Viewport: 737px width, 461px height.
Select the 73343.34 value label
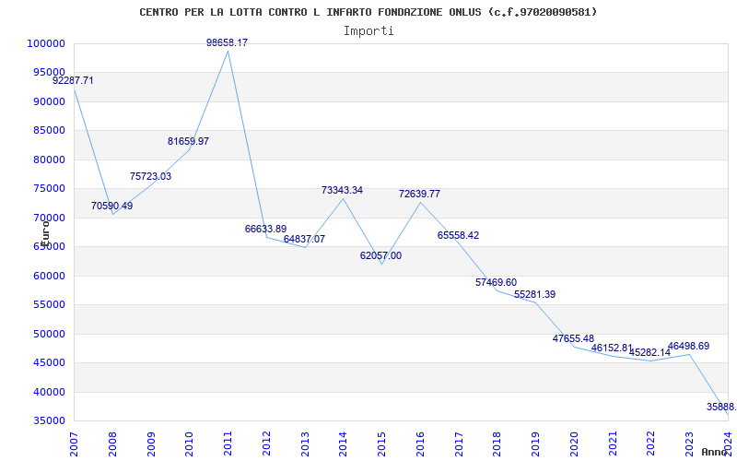coord(342,190)
